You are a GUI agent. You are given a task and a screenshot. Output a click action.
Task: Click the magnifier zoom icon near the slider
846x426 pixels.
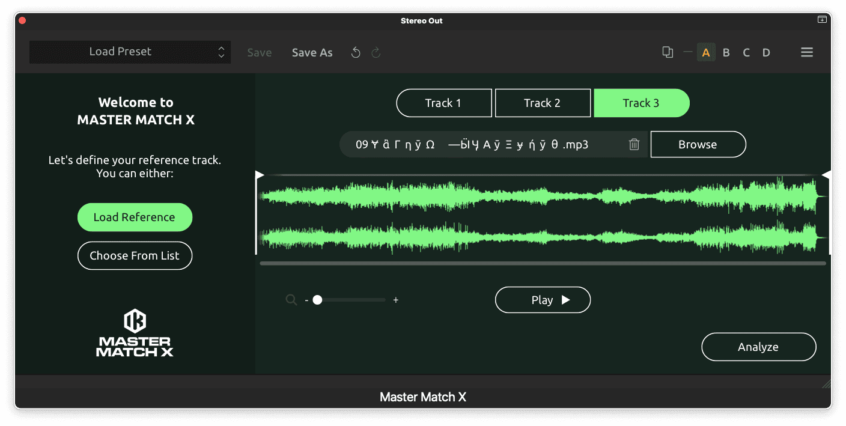tap(291, 299)
